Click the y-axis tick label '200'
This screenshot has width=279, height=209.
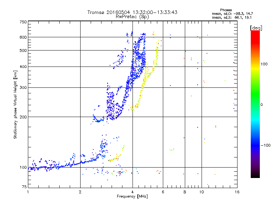[23, 117]
